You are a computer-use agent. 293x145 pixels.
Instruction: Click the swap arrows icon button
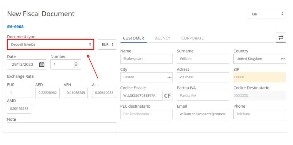[x=281, y=38]
